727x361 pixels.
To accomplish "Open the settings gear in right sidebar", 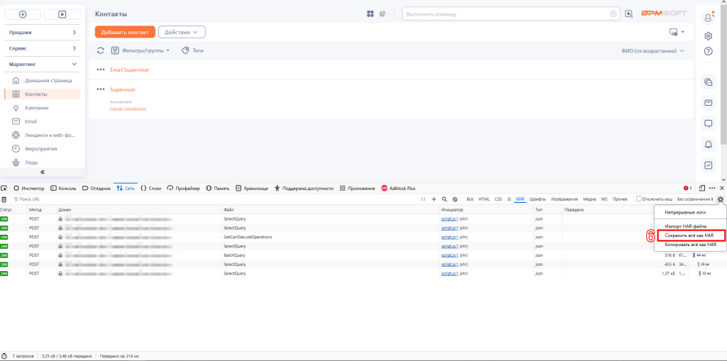I will click(708, 35).
